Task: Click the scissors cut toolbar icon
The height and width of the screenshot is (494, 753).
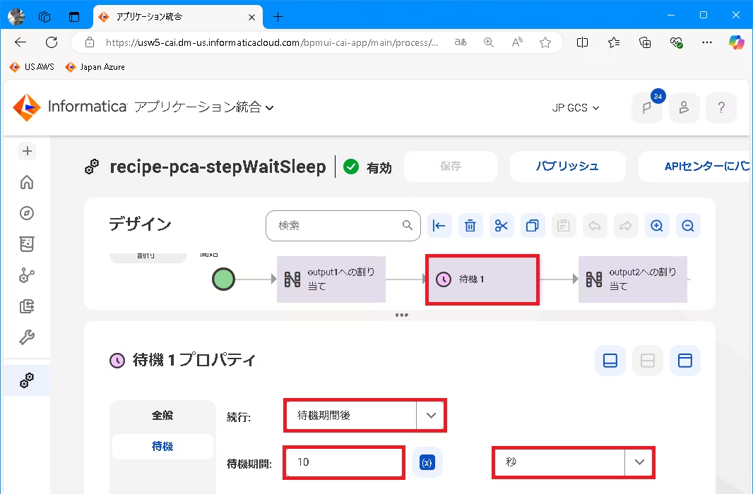Action: click(502, 225)
